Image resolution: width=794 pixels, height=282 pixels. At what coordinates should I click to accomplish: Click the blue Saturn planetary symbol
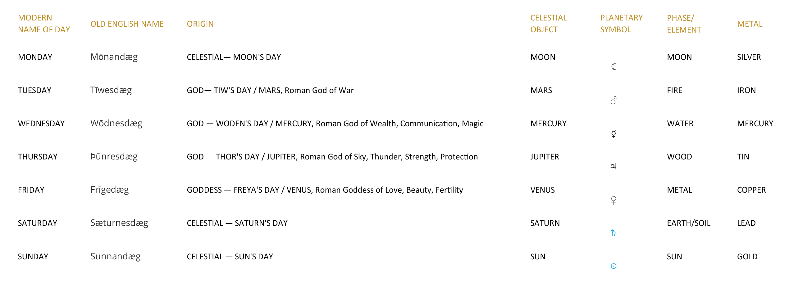pos(614,233)
